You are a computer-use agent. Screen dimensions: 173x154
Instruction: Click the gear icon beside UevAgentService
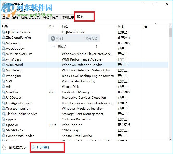coord(4,103)
